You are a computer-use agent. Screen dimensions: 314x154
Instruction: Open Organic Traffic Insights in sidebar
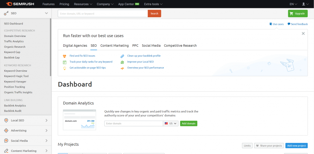tap(18, 92)
